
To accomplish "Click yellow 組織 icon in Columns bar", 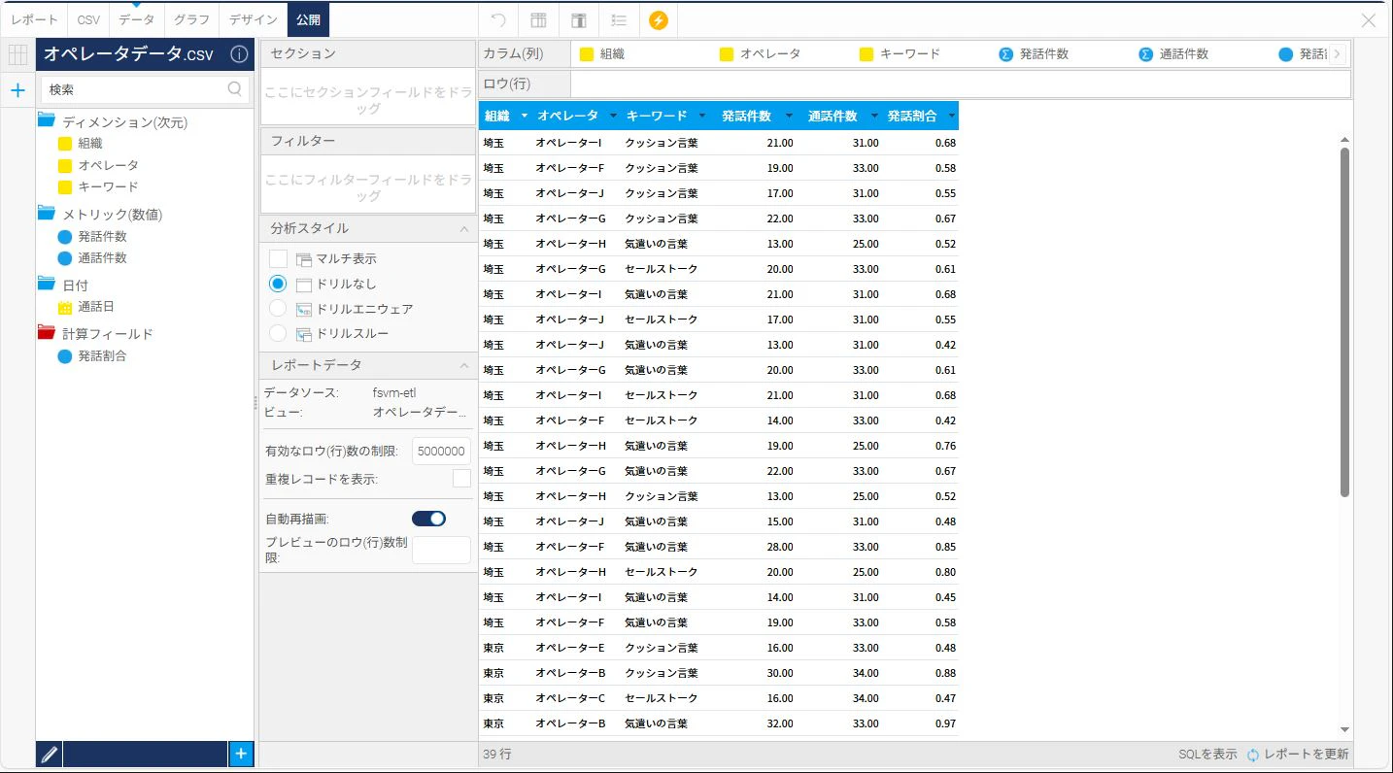I will click(587, 54).
